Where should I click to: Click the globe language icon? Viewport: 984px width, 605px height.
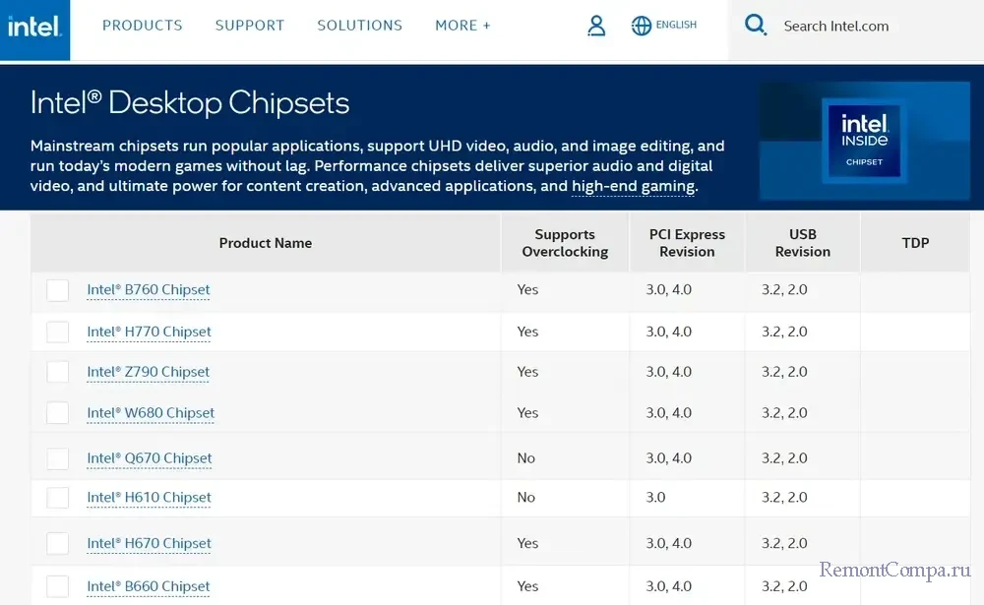click(x=642, y=27)
